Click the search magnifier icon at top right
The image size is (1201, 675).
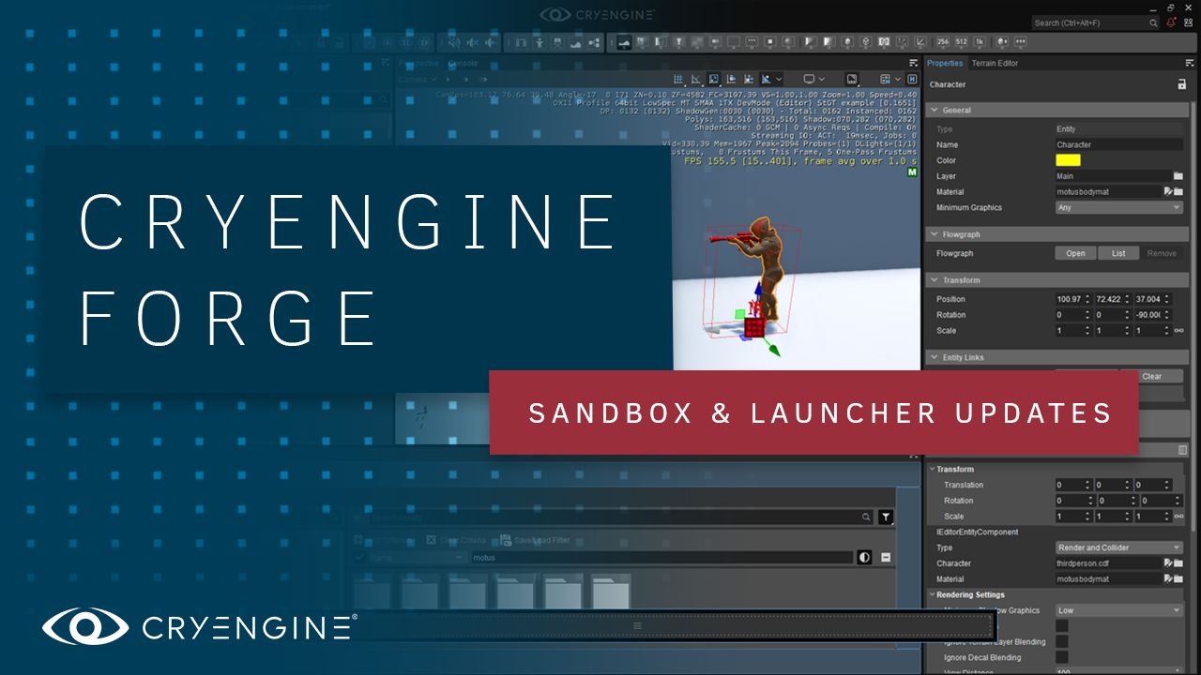click(1153, 22)
